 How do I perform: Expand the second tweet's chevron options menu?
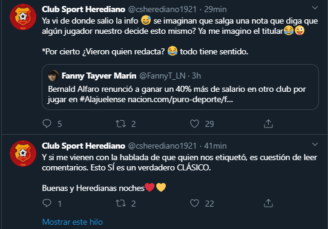click(x=315, y=144)
